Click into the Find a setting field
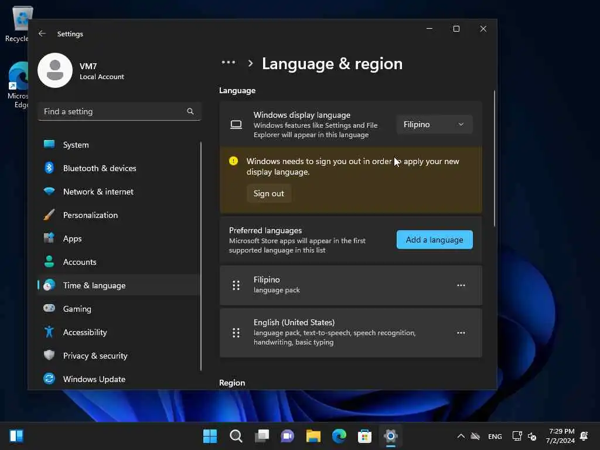 click(x=119, y=111)
